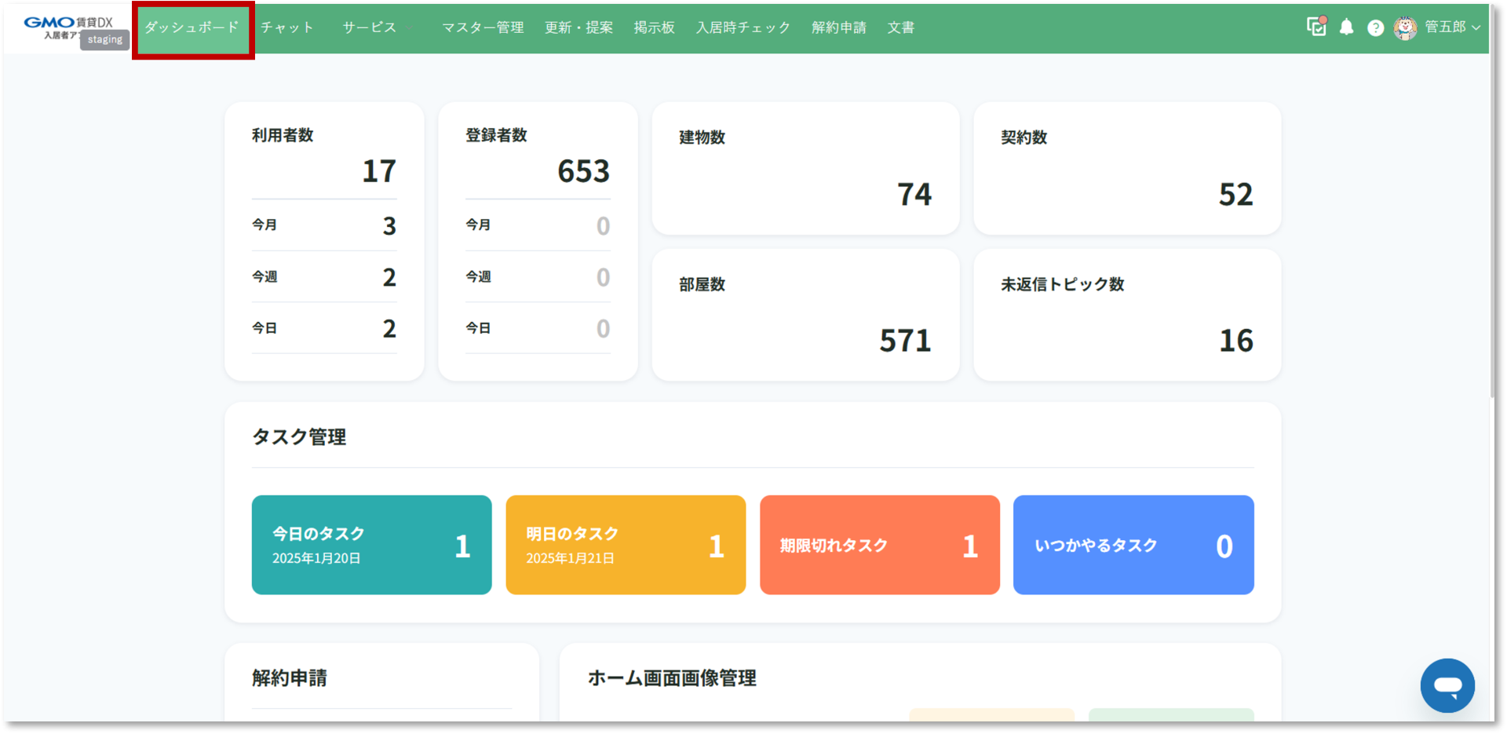Expand the 管五郎 user account menu
1507x734 pixels.
point(1452,27)
